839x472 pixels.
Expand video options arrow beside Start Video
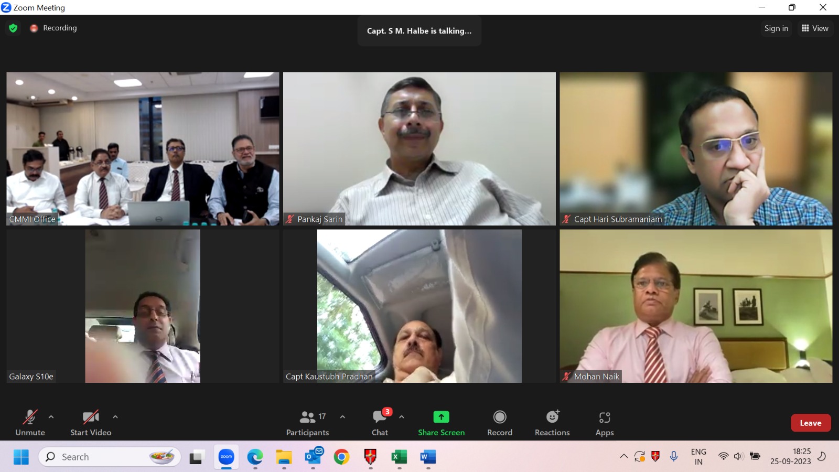point(115,417)
